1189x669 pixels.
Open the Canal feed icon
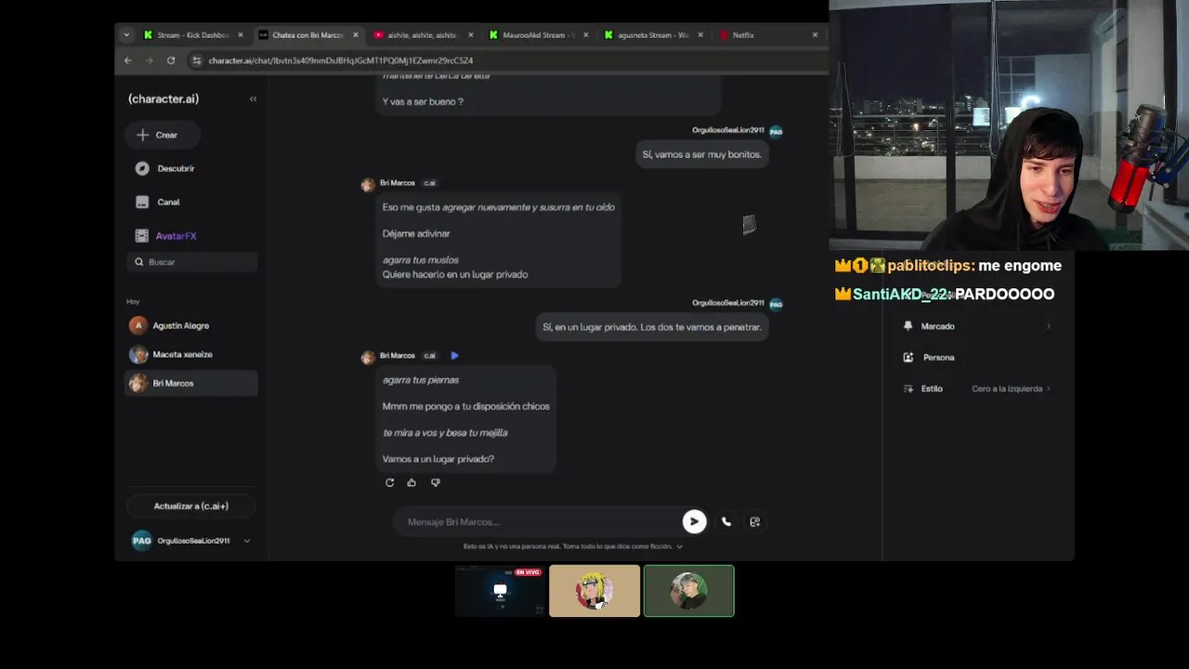(142, 202)
